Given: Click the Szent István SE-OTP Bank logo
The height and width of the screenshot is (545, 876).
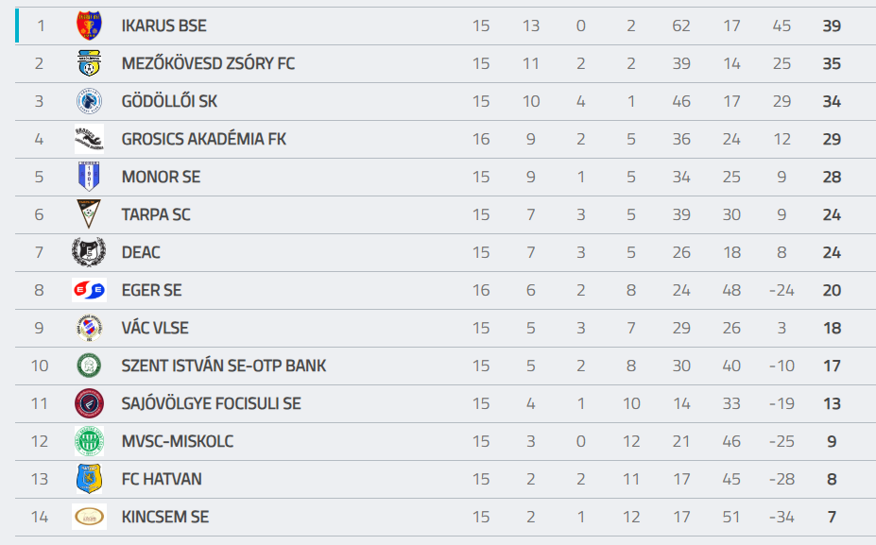Looking at the screenshot, I should (89, 366).
